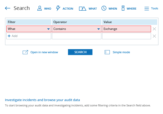Click the Simple mode link
This screenshot has width=163, height=114.
click(121, 52)
